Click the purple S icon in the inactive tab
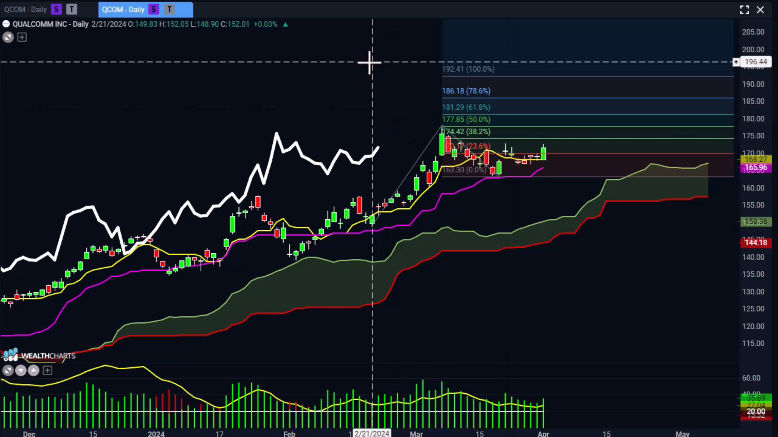The height and width of the screenshot is (437, 778). (x=56, y=9)
